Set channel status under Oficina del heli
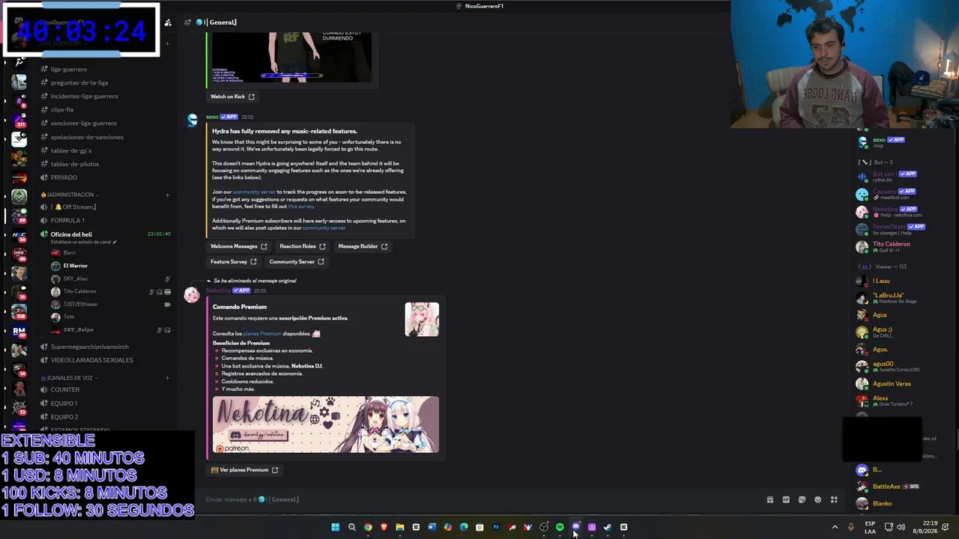The width and height of the screenshot is (959, 539). coord(82,243)
